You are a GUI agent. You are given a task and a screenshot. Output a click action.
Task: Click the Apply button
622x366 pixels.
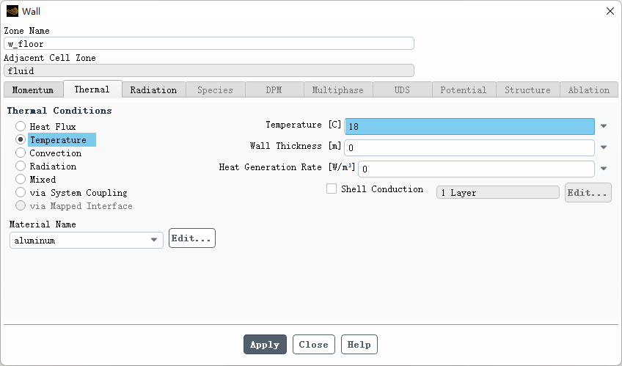coord(265,345)
